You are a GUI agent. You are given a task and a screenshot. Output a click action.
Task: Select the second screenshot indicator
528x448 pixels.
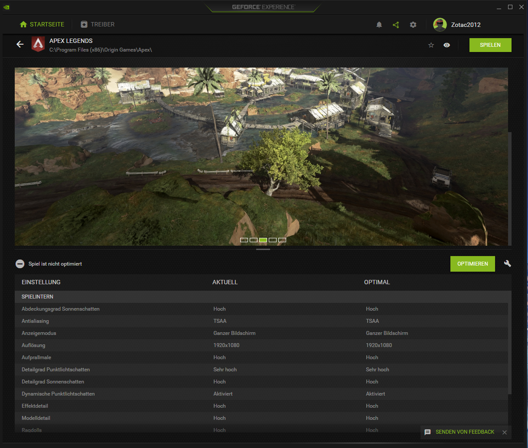pos(254,240)
